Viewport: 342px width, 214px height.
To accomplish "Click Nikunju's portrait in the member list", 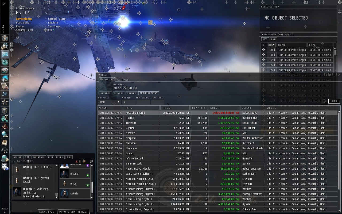I will (64, 174).
